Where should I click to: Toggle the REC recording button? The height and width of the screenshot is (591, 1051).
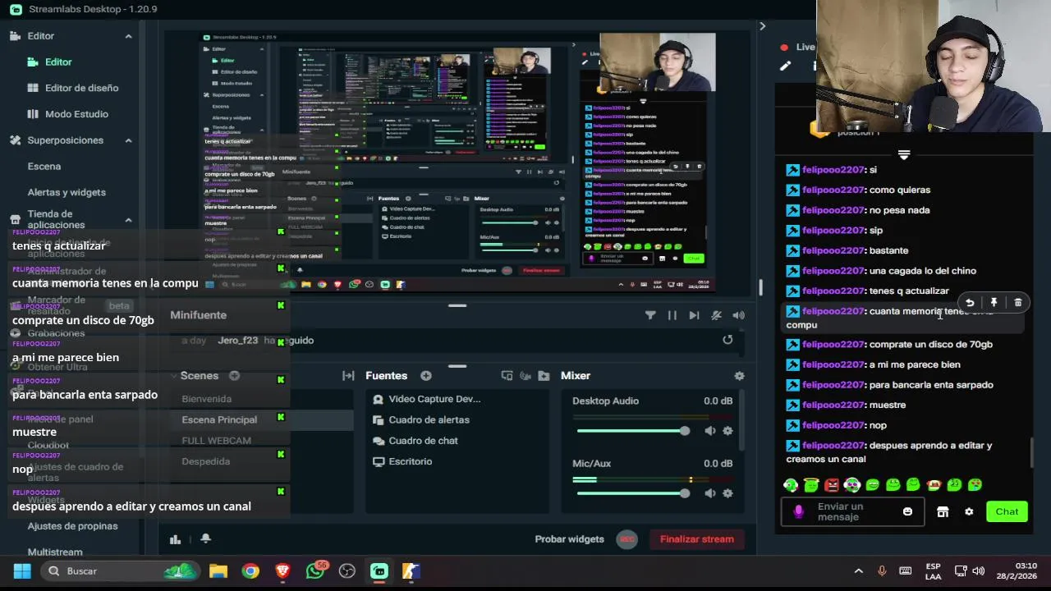pos(627,539)
